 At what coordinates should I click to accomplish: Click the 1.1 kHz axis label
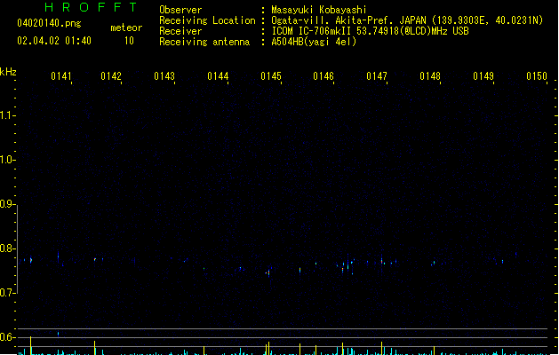[x=6, y=115]
